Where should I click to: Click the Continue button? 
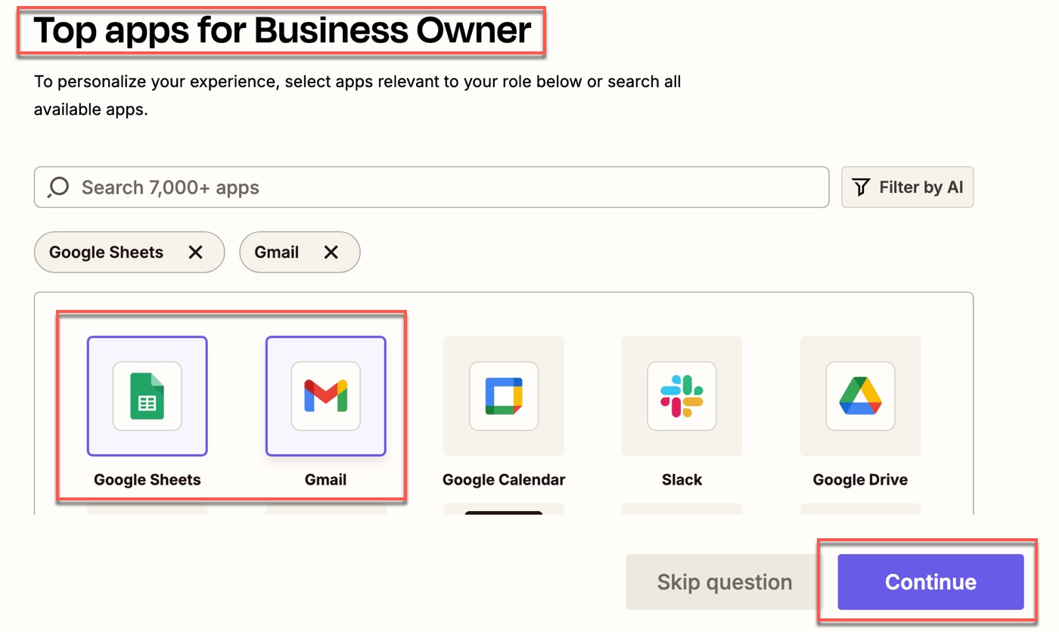click(x=930, y=582)
